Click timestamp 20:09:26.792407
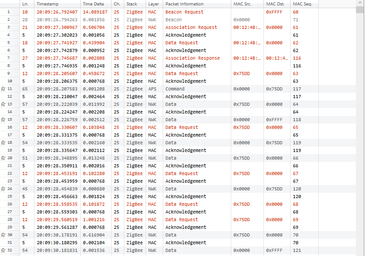This screenshot has width=365, height=256. 57,12
